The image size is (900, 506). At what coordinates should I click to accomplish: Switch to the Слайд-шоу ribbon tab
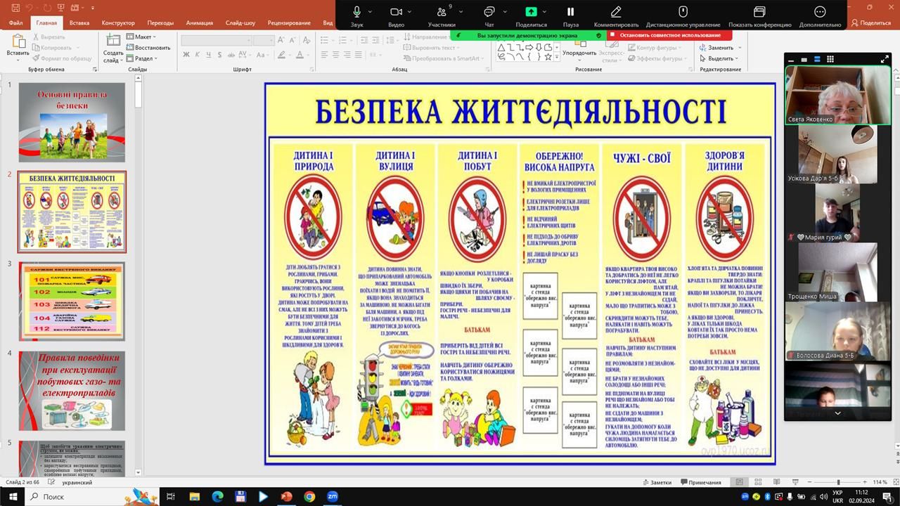[x=240, y=23]
